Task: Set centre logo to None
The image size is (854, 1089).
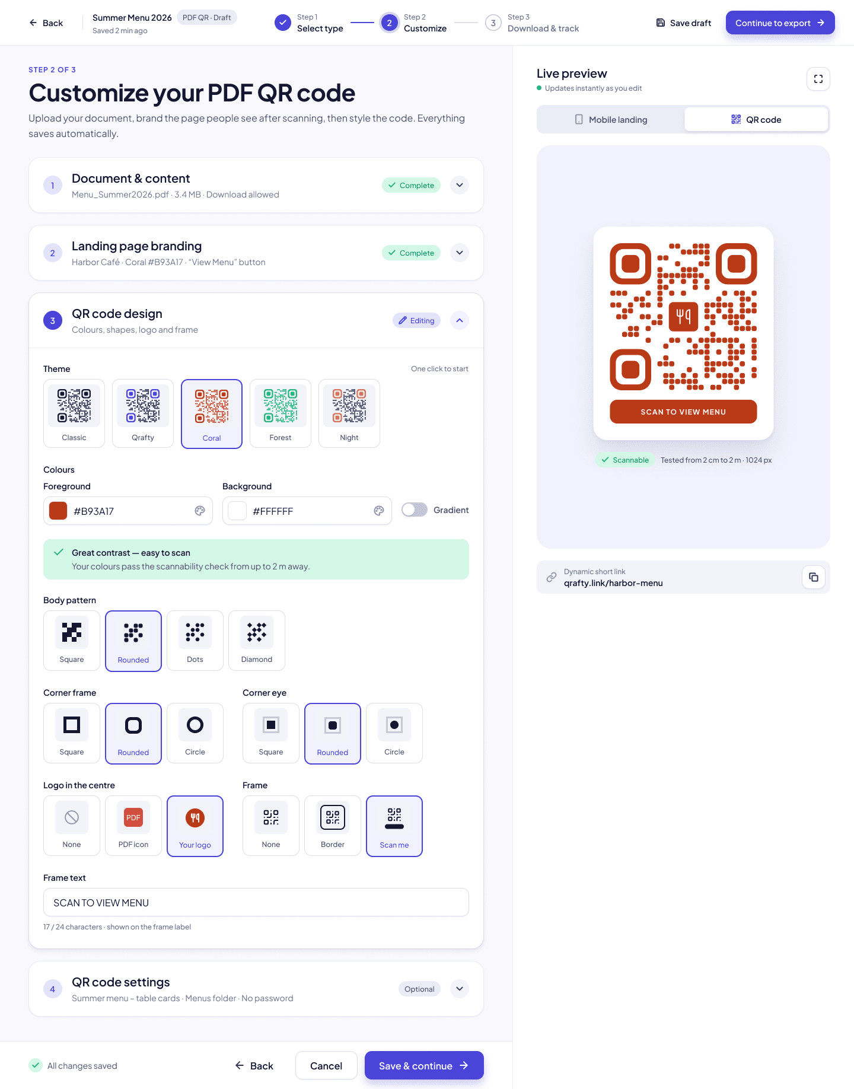Action: [x=72, y=826]
